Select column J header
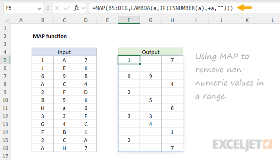This screenshot has height=160, width=280. [x=222, y=20]
